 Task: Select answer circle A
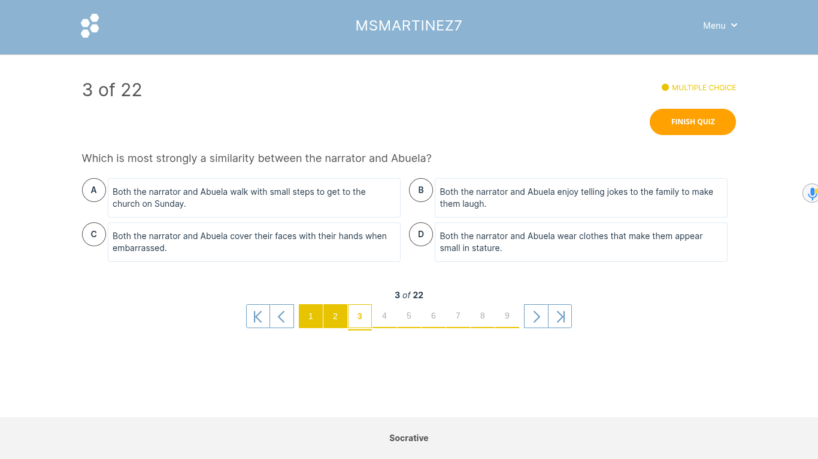94,190
